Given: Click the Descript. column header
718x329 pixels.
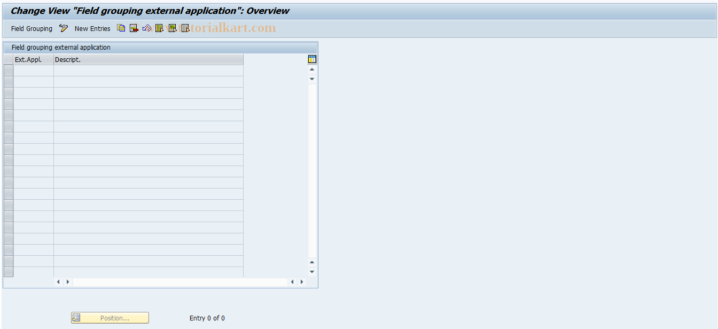Looking at the screenshot, I should click(149, 60).
